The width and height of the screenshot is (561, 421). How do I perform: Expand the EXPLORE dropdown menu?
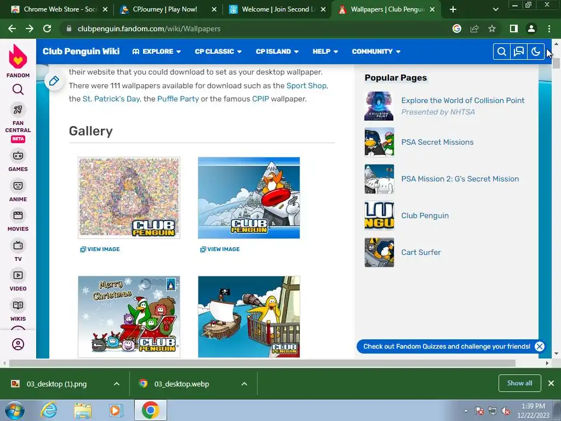[156, 52]
